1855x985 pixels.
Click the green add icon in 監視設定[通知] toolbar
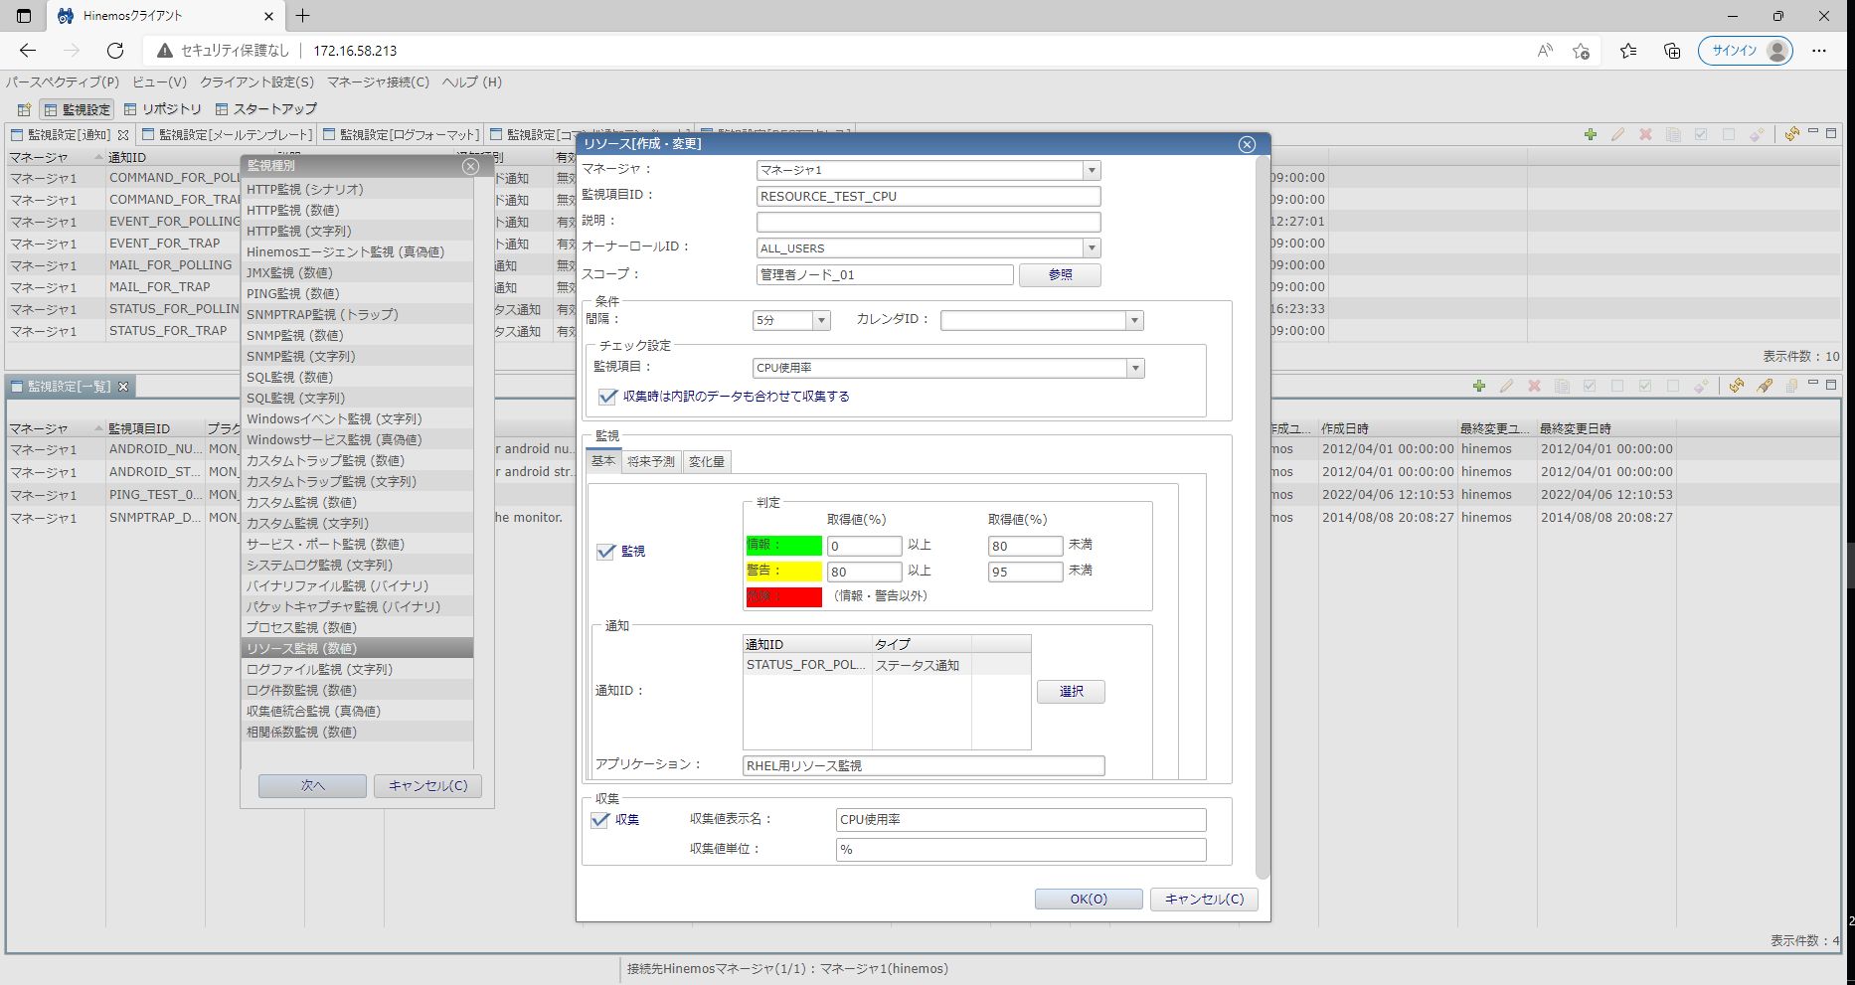pyautogui.click(x=1591, y=134)
